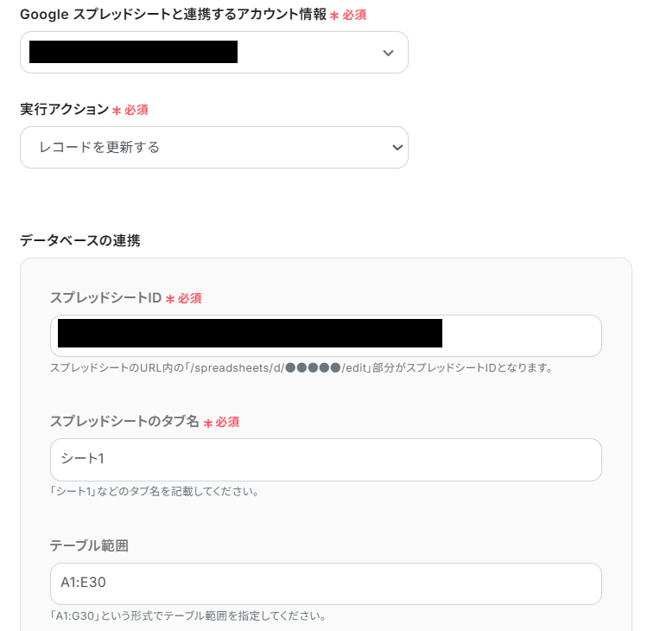
Task: Open the 実行アクション dropdown showing レコードを更新する
Action: [x=213, y=147]
